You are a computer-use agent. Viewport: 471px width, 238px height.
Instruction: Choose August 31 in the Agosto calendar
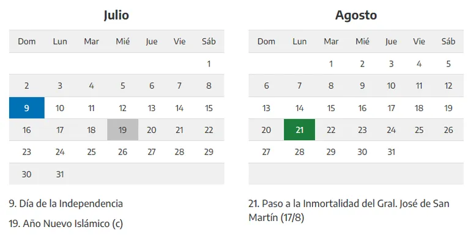(x=391, y=152)
